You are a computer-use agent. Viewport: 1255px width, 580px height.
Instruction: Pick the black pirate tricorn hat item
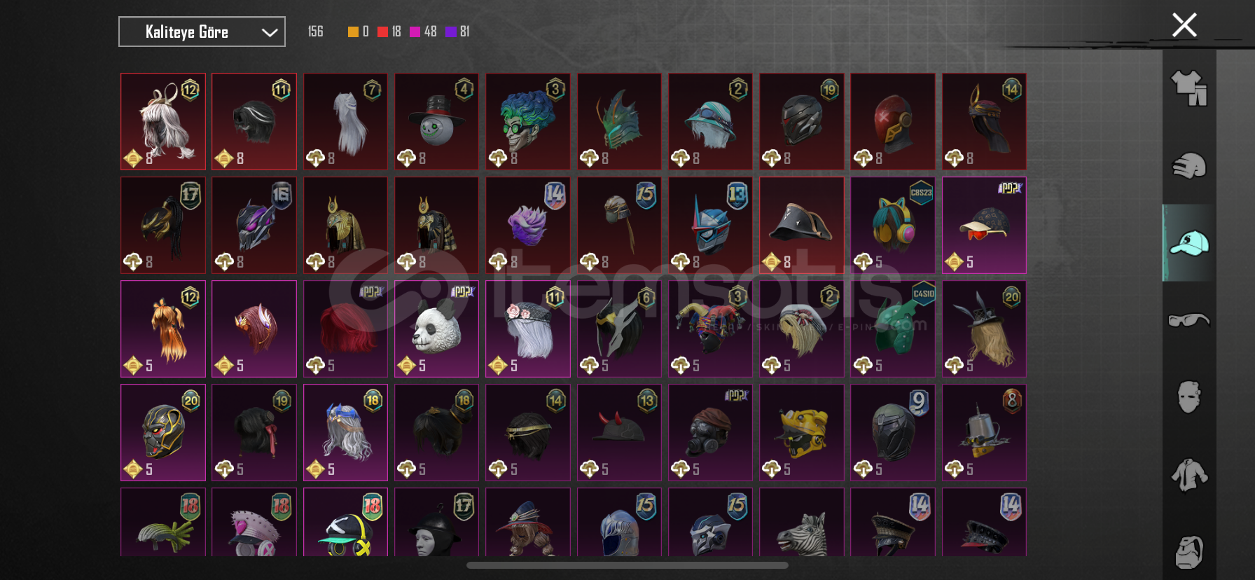tap(802, 225)
